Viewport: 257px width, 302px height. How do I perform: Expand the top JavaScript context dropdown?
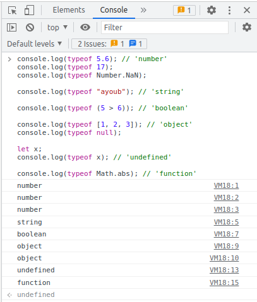coord(57,28)
